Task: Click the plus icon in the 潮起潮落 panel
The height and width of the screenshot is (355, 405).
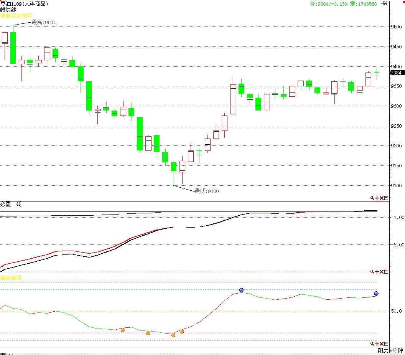Action: tap(377, 343)
